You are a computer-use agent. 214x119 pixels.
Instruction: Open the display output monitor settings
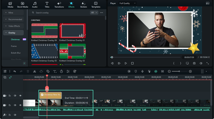[x=187, y=63]
